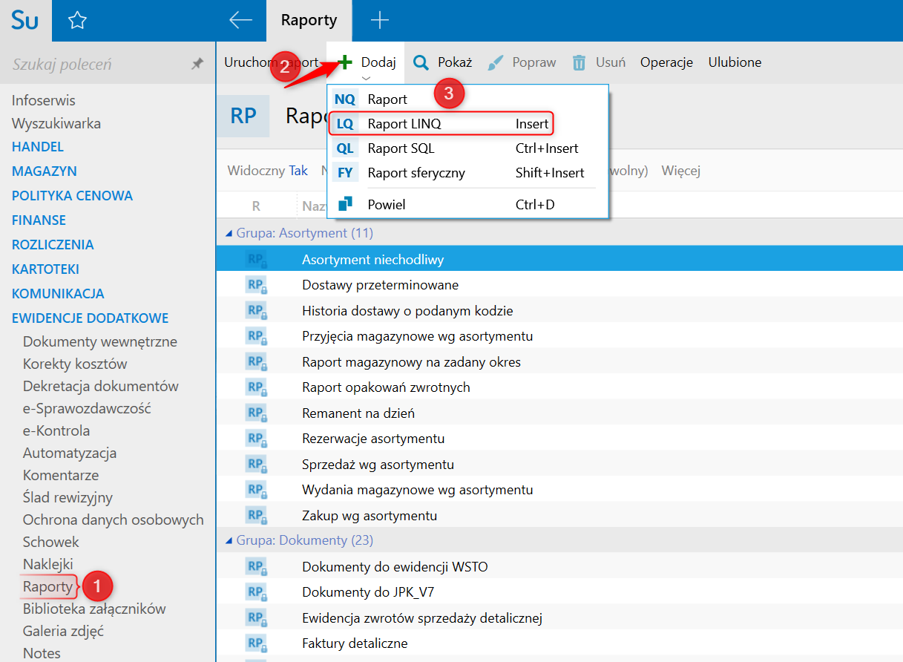Click the Su application logo icon
Screen dimensions: 903x662
point(25,21)
